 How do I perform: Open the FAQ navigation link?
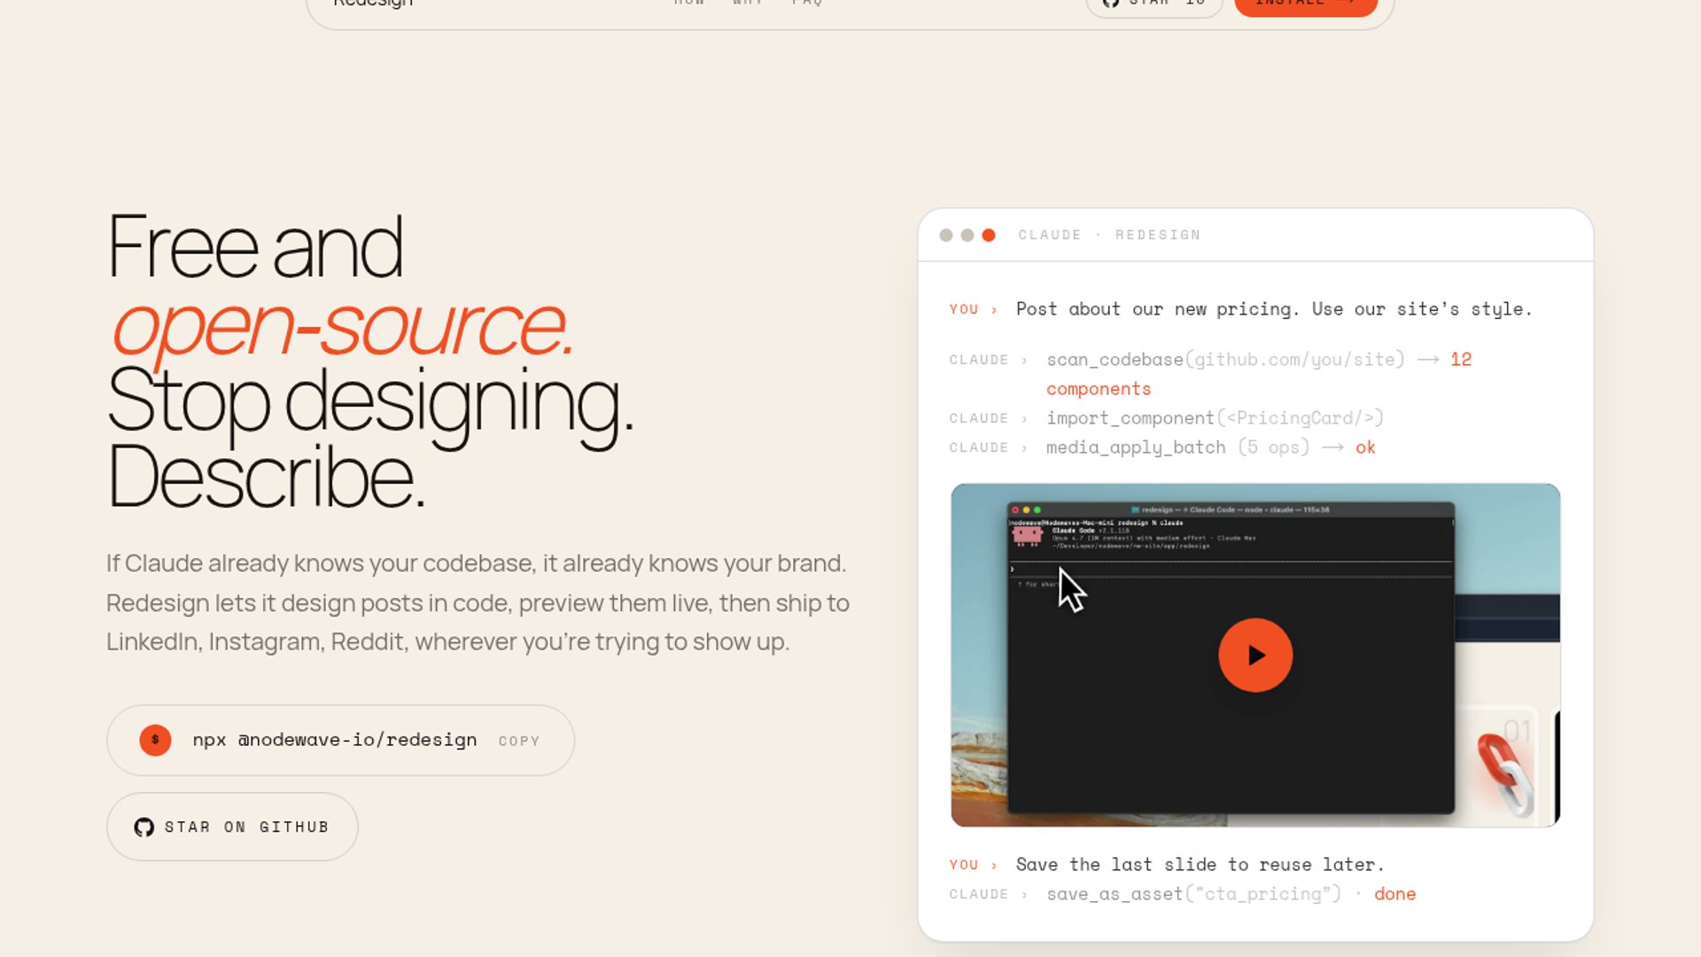[x=807, y=4]
